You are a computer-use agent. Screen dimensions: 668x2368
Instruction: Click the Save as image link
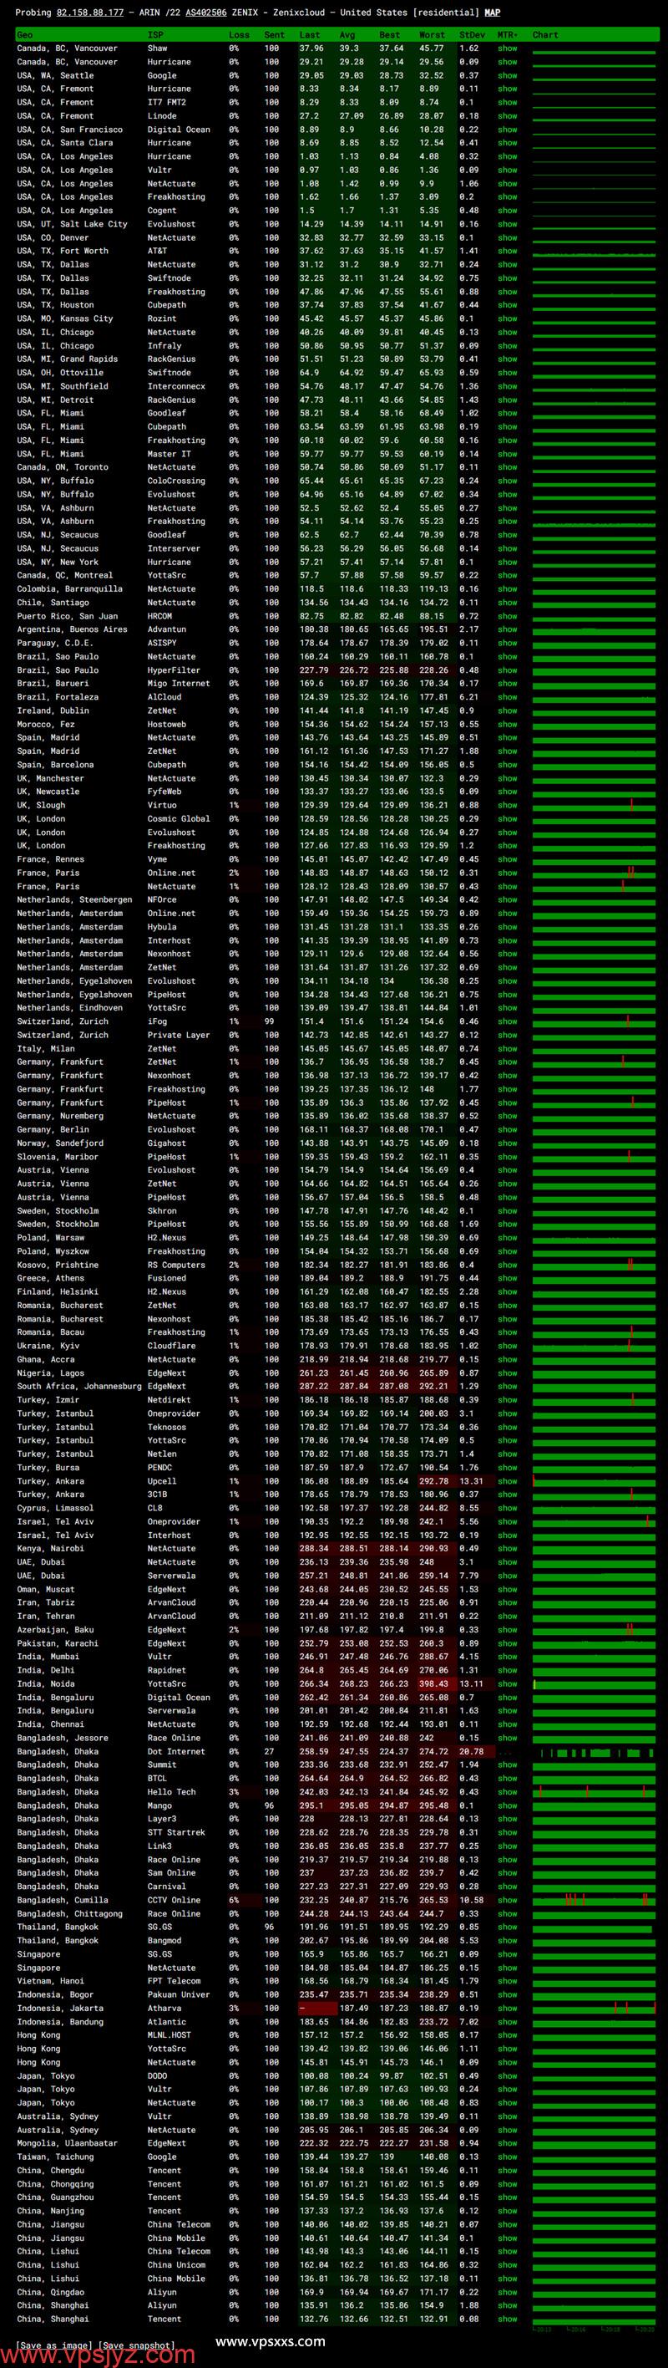point(55,2345)
